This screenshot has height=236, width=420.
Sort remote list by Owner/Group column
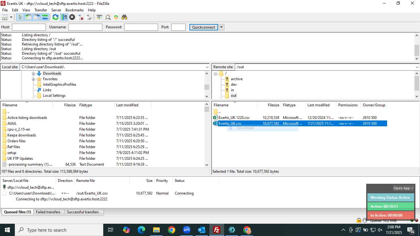pyautogui.click(x=374, y=105)
